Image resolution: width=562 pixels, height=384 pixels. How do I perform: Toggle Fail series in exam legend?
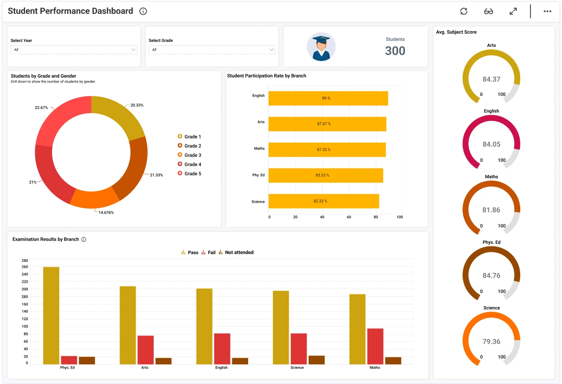click(x=209, y=252)
